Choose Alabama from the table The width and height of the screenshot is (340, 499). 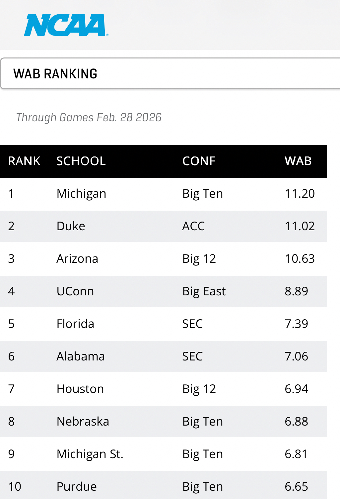pyautogui.click(x=81, y=356)
